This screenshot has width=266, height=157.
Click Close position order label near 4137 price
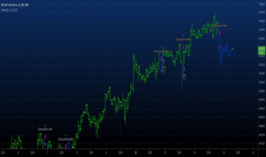coord(220,26)
